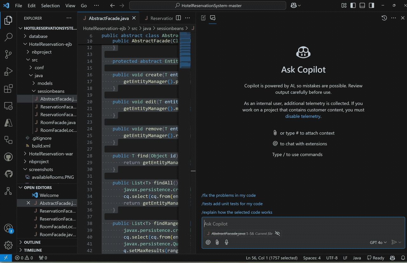Click the paperclip attach context icon

pyautogui.click(x=217, y=242)
